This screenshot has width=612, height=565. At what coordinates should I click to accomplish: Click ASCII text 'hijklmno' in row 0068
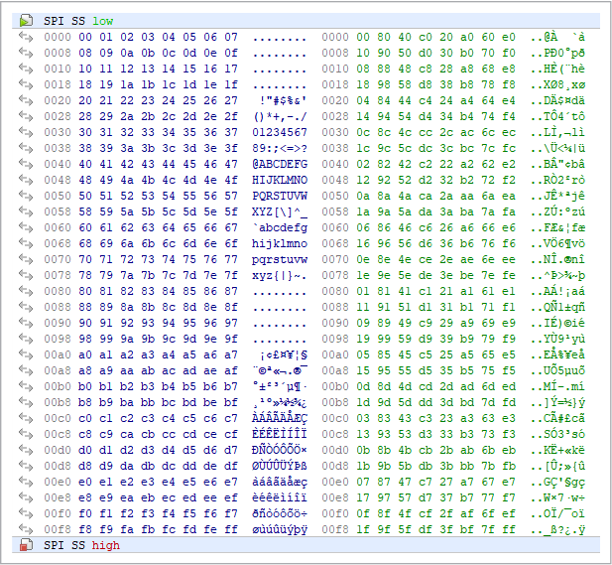pyautogui.click(x=280, y=243)
